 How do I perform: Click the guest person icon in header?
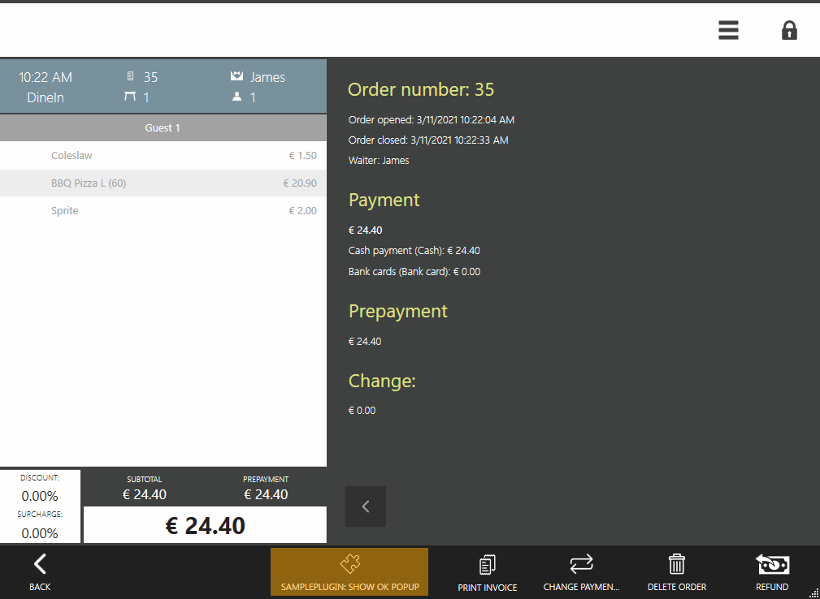pyautogui.click(x=235, y=97)
